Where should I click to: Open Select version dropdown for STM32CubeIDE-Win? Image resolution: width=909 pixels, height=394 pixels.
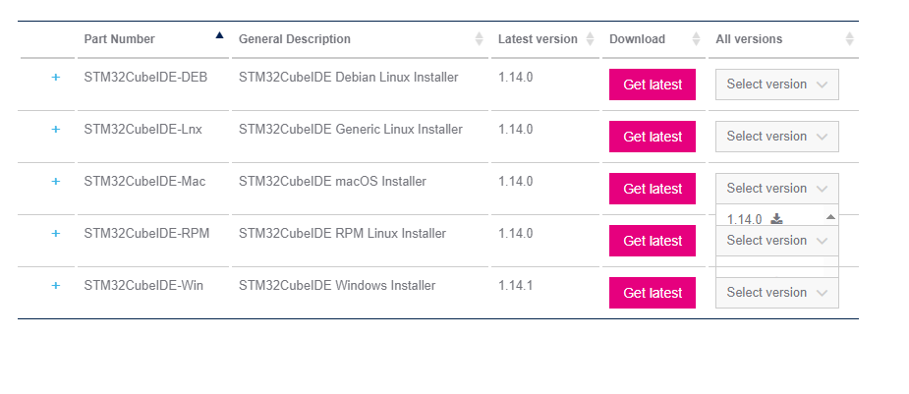coord(776,293)
